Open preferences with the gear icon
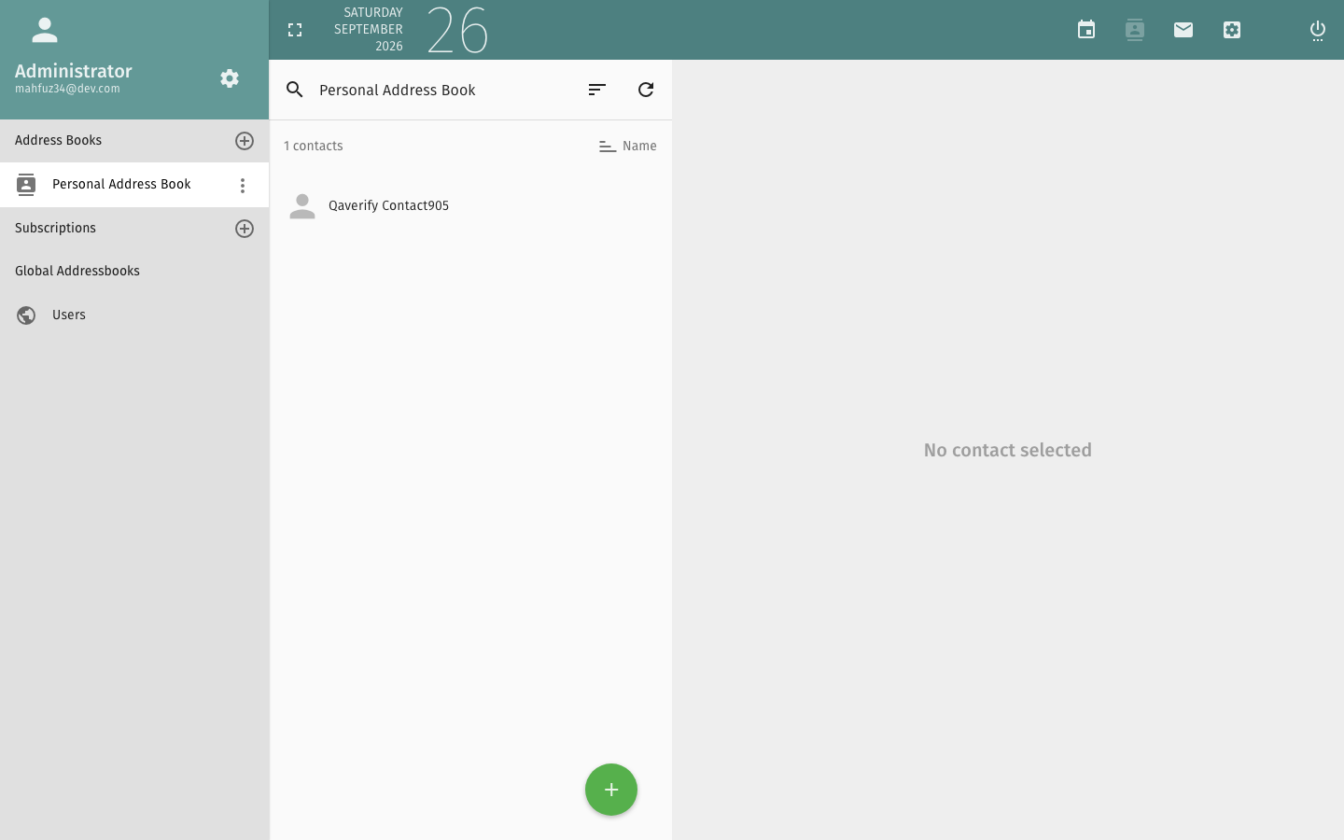Viewport: 1344px width, 840px height. 230,78
